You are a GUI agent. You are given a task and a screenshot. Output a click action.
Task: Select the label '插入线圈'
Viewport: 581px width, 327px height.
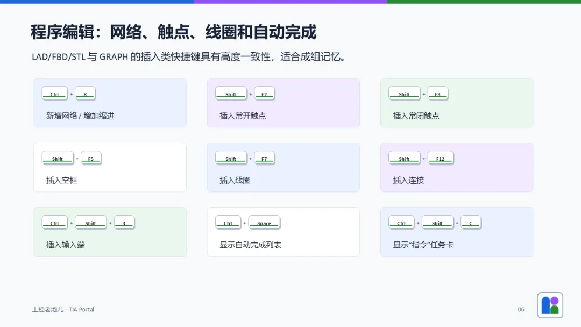(x=235, y=180)
